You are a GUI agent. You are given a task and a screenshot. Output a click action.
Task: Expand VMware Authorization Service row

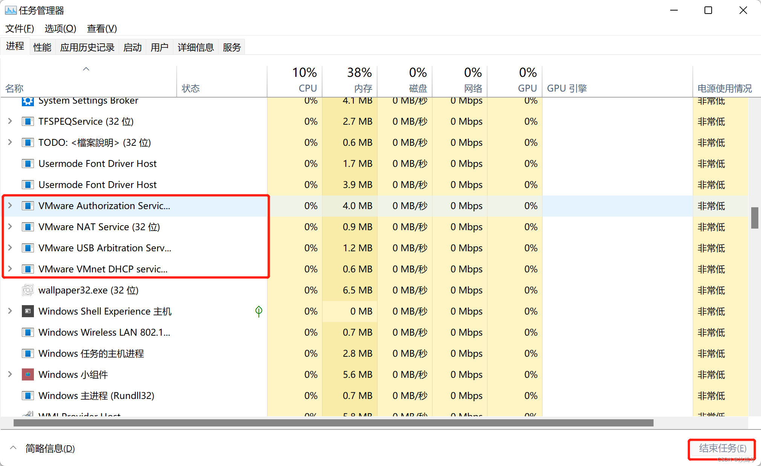[10, 206]
